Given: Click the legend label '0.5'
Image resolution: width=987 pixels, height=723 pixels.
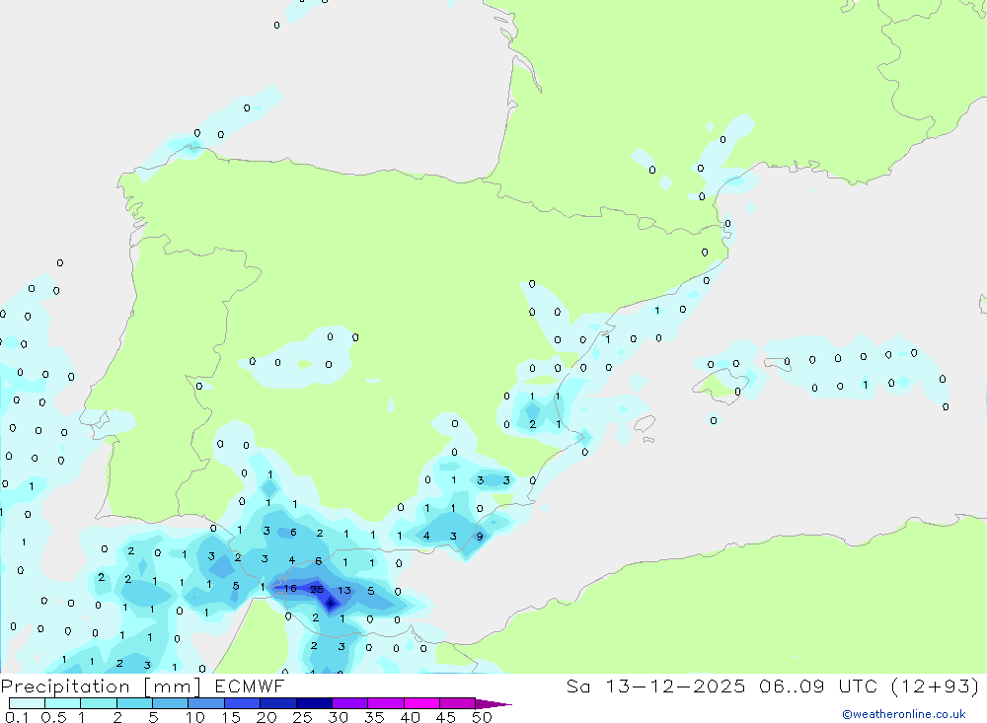Looking at the screenshot, I should point(53,717).
